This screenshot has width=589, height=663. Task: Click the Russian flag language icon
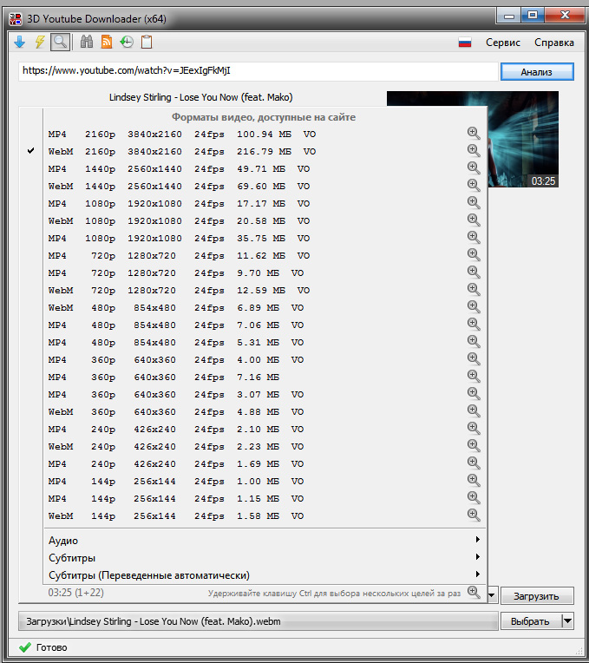(x=465, y=43)
